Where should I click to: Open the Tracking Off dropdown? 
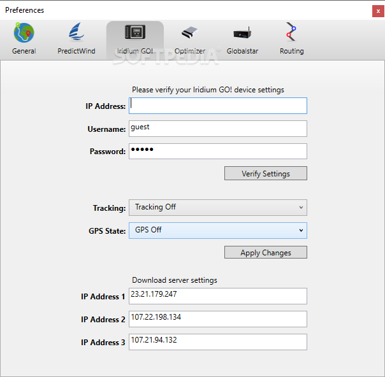pyautogui.click(x=218, y=208)
